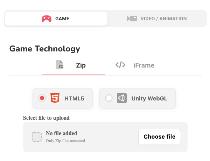This screenshot has width=210, height=161.
Task: Click the iFrame code brackets icon
Action: tap(120, 65)
